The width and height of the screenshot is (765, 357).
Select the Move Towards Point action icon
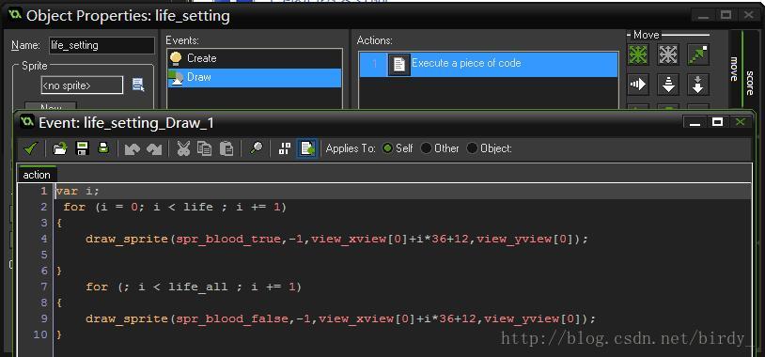pyautogui.click(x=698, y=54)
